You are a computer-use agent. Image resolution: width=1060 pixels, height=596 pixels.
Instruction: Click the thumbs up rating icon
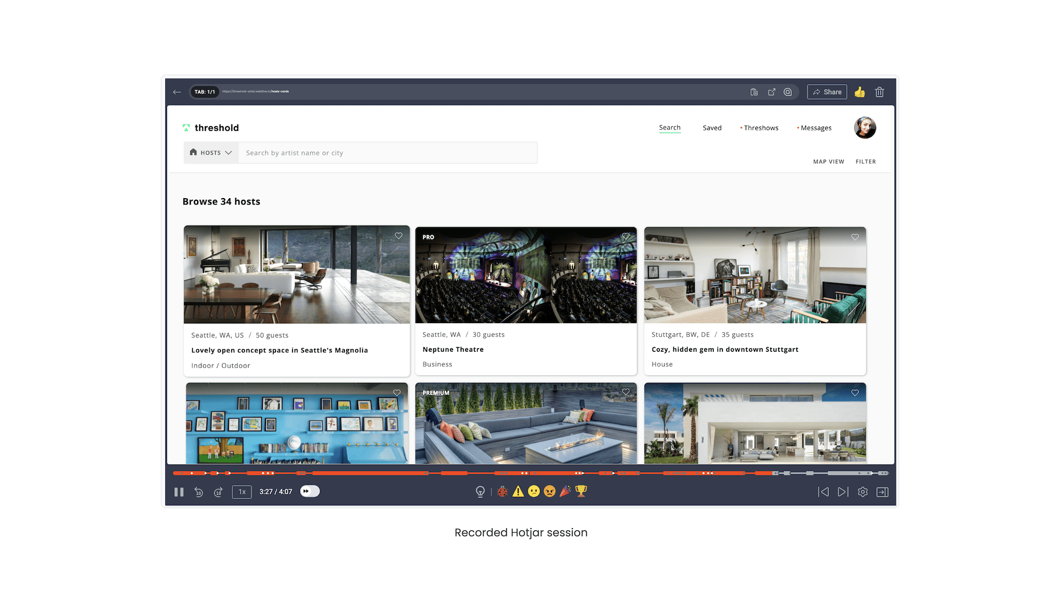[860, 92]
